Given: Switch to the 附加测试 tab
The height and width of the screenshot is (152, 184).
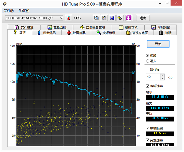Looking at the screenshot, I should tap(161, 28).
